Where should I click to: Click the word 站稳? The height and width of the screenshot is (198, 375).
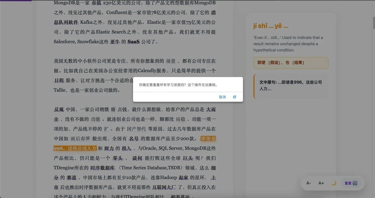180,119
